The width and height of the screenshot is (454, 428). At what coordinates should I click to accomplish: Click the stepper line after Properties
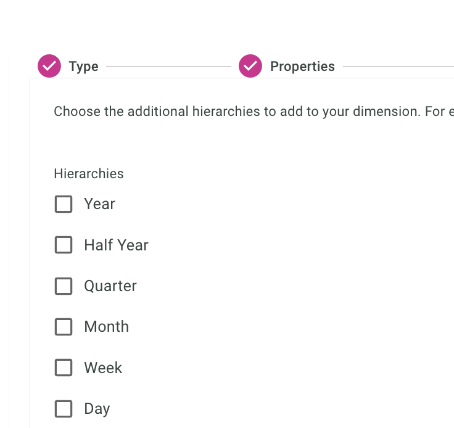(398, 66)
